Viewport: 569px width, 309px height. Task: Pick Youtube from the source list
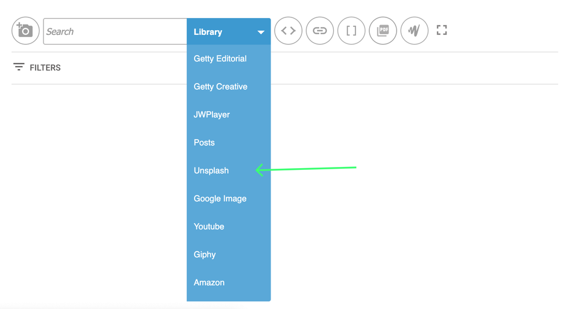click(x=209, y=227)
